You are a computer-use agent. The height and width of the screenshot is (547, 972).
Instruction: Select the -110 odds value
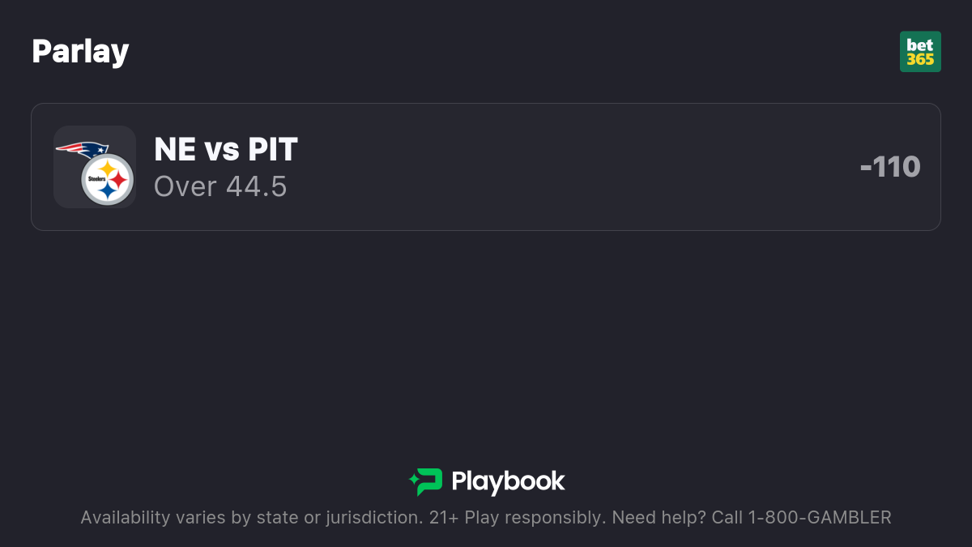[890, 167]
